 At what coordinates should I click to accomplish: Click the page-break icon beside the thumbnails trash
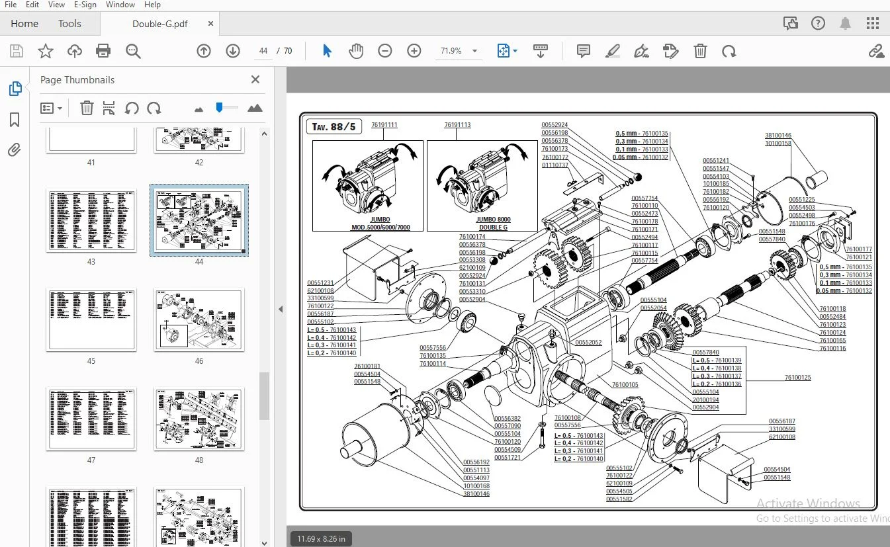(x=109, y=108)
